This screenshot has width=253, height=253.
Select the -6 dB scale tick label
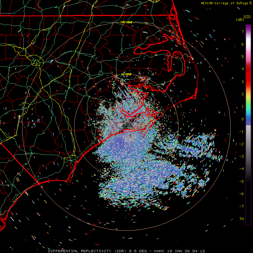(241, 194)
